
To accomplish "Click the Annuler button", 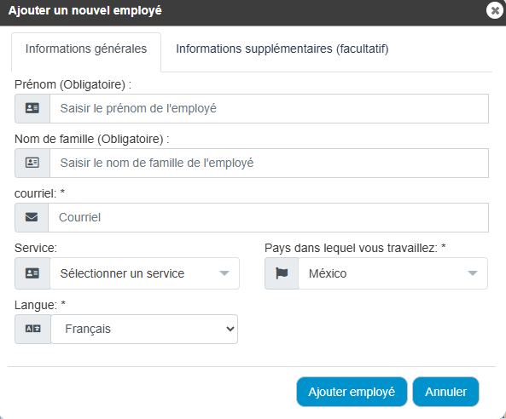I will click(x=445, y=392).
